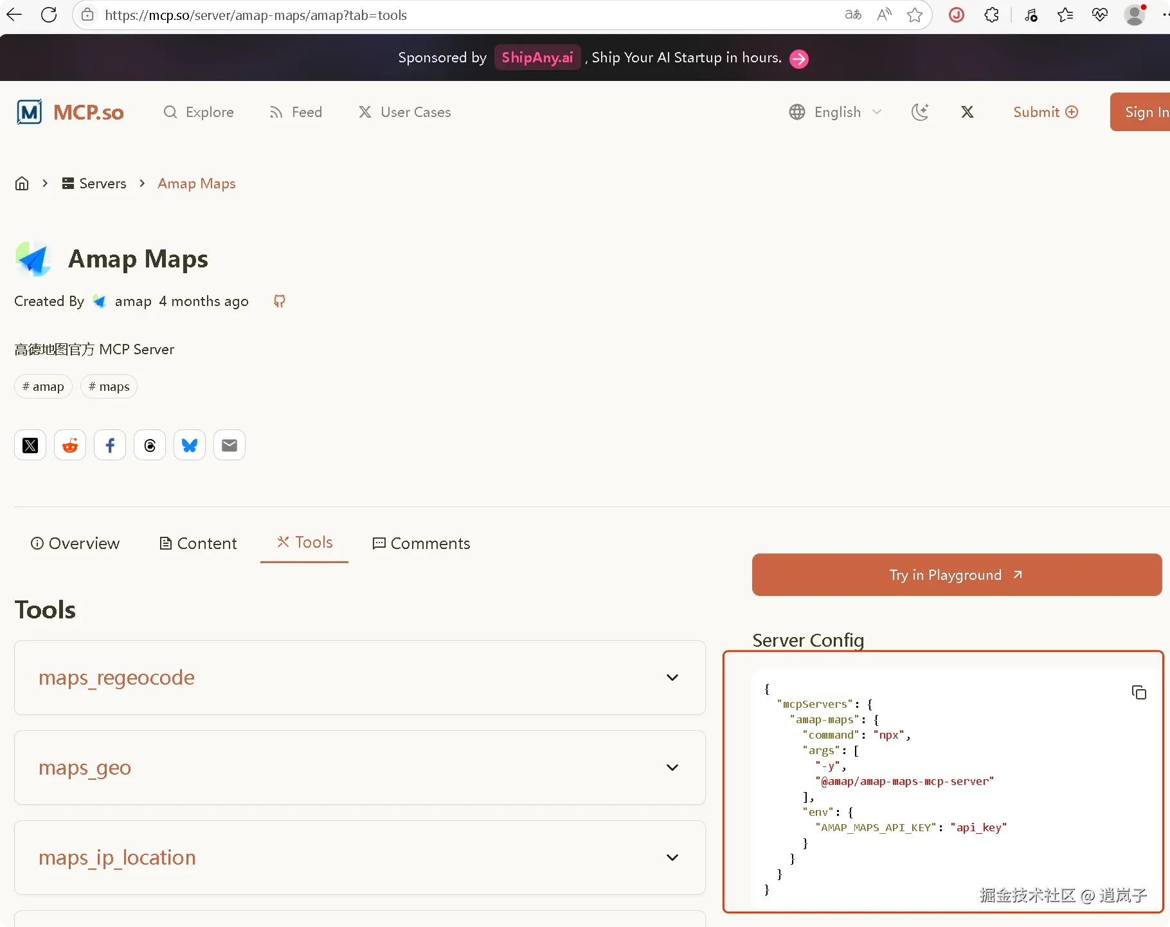Open Feed in the top navigation
This screenshot has height=927, width=1170.
pyautogui.click(x=296, y=112)
